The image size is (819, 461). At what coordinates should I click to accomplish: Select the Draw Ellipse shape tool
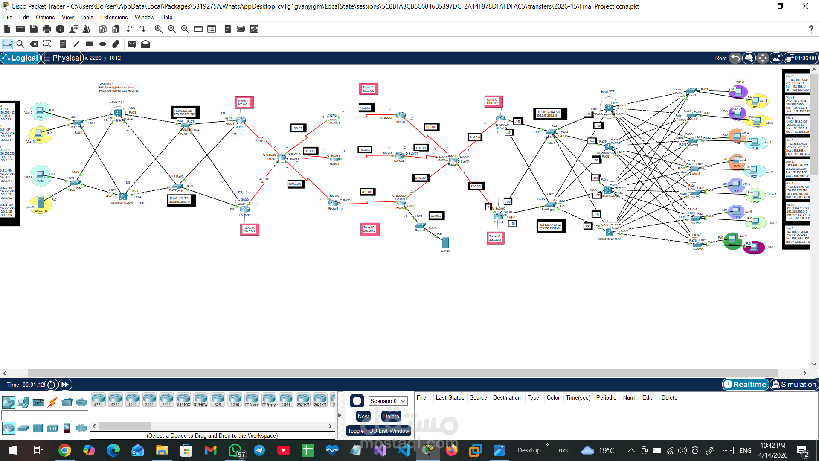point(102,44)
